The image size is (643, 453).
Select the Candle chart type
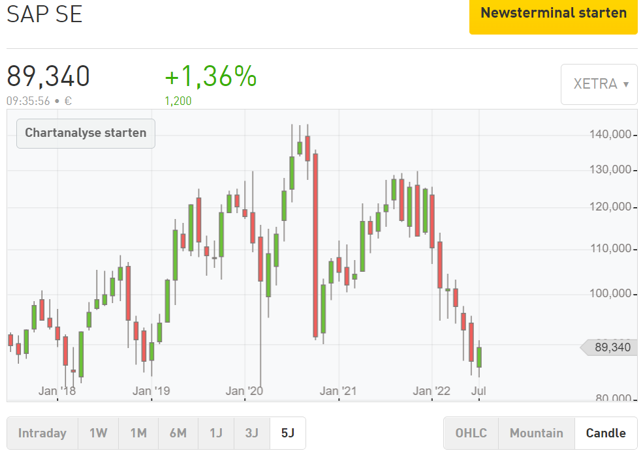coord(606,433)
